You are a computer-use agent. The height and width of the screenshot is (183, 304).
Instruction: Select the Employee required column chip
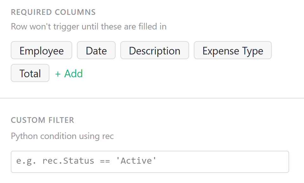pos(41,50)
